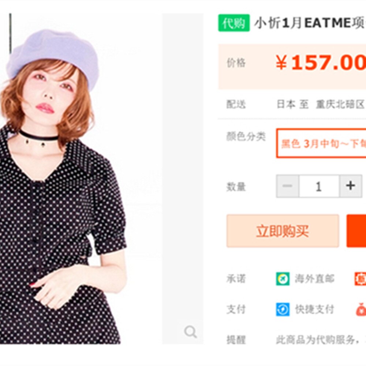
Task: Click the 立即购买 button
Action: click(x=283, y=231)
